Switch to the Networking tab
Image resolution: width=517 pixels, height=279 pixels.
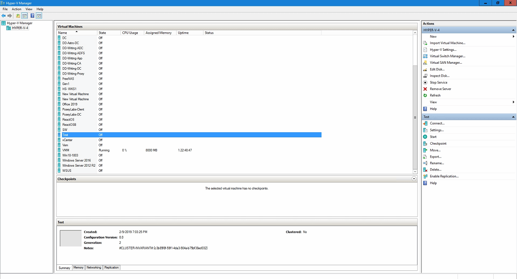tap(93, 267)
